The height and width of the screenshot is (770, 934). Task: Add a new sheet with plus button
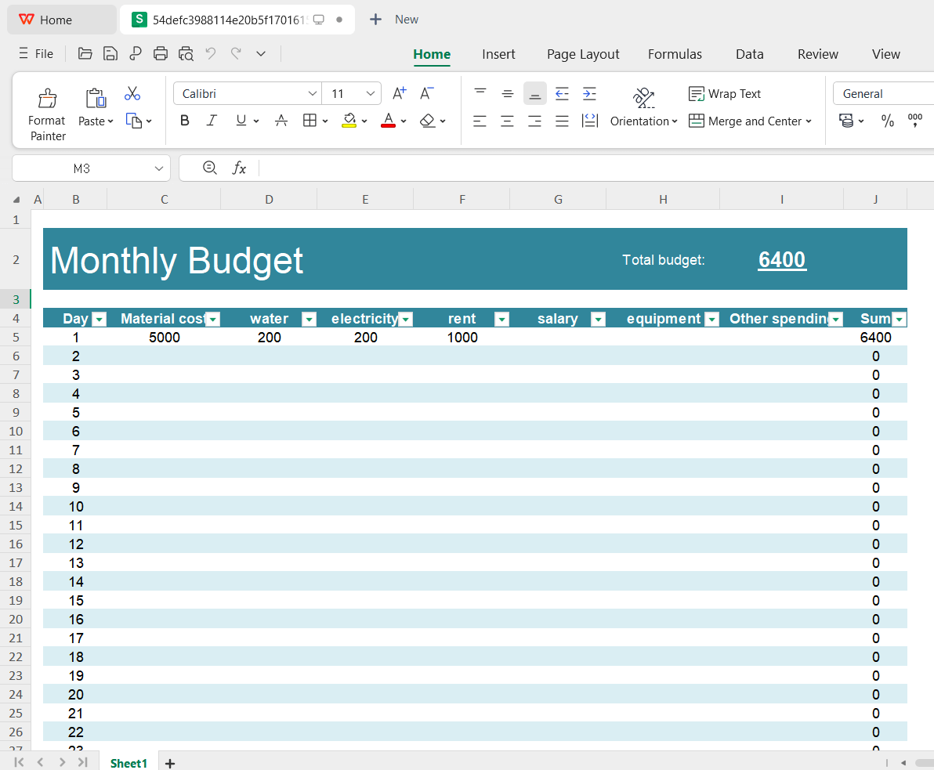pos(170,764)
